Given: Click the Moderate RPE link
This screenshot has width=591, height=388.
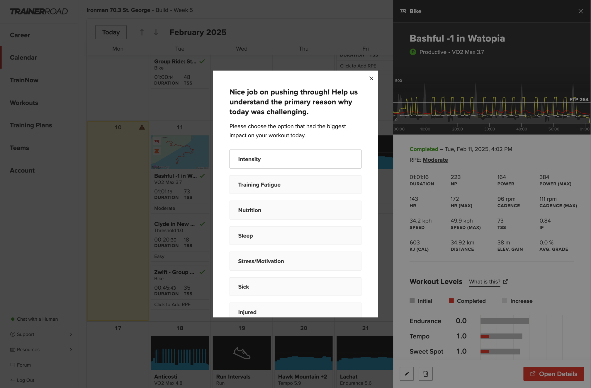Looking at the screenshot, I should pos(435,160).
